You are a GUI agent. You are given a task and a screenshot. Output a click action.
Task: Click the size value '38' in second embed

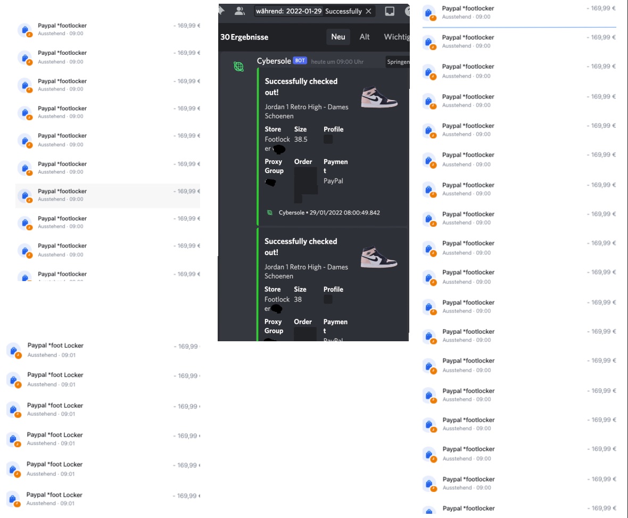point(298,299)
